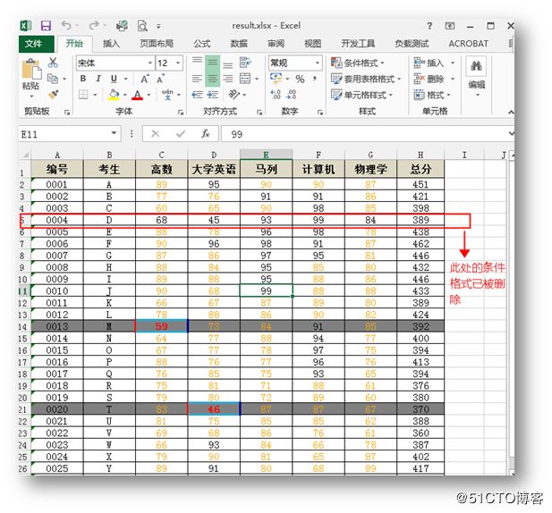
Task: Apply comma style number format
Action: pos(314,79)
